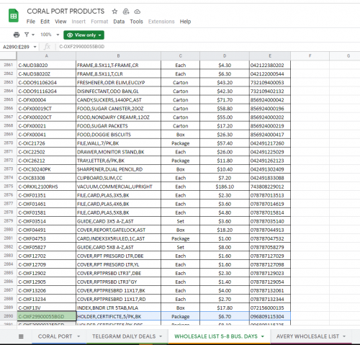Select column A header
The height and width of the screenshot is (345, 360).
(x=46, y=55)
